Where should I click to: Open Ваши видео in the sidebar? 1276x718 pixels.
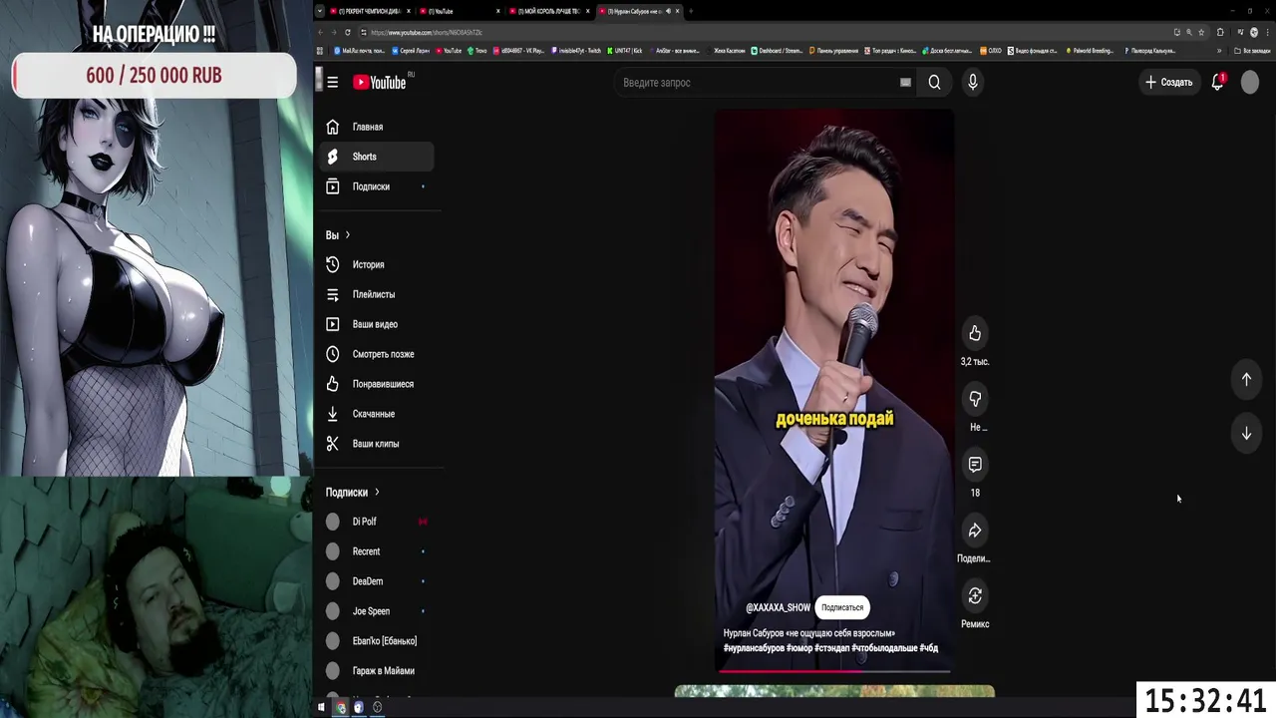(377, 324)
